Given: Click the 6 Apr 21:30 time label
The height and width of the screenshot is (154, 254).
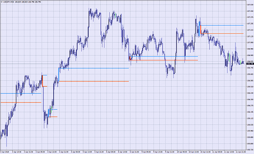Looking at the screenshot, I should 135,152.
